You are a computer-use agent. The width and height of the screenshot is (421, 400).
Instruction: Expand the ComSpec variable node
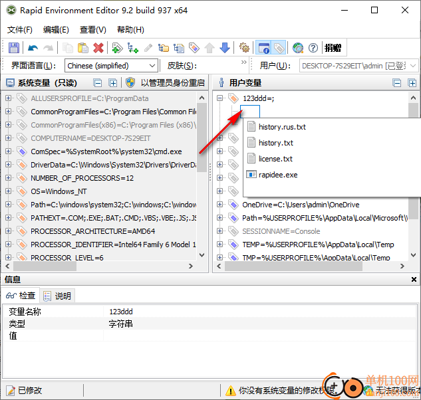pyautogui.click(x=8, y=151)
